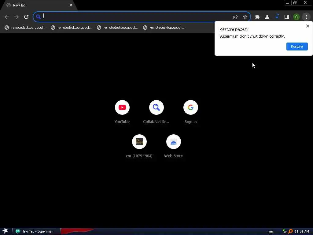Open fourth remotedesktop.googl... bookmark
The image size is (313, 235).
pyautogui.click(x=164, y=28)
